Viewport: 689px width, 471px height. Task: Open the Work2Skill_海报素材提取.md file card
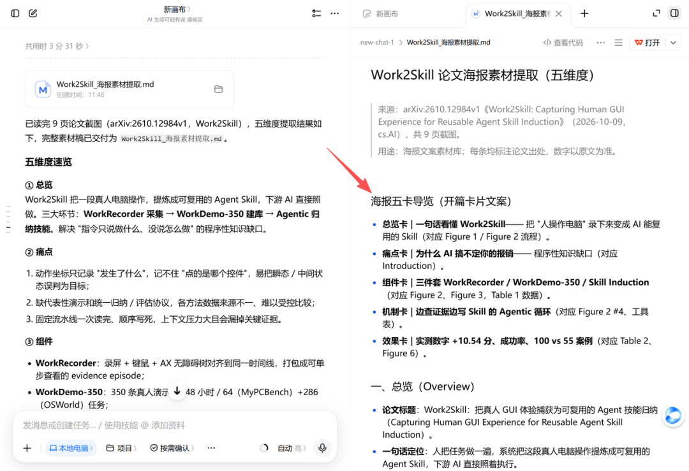point(129,89)
